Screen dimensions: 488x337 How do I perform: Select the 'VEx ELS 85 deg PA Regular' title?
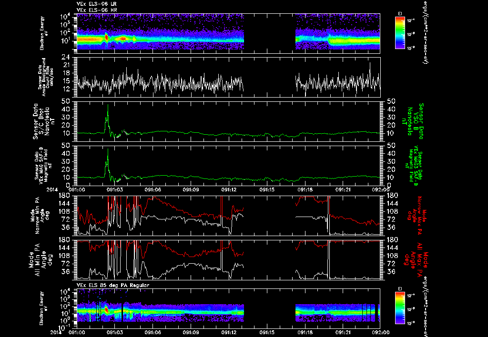click(113, 285)
